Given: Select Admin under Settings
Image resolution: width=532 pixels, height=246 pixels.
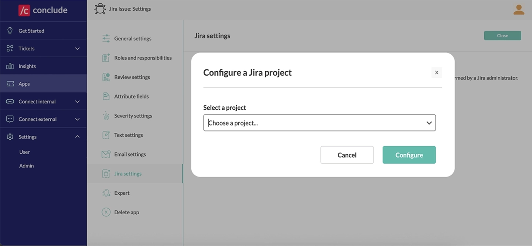Looking at the screenshot, I should tap(27, 166).
